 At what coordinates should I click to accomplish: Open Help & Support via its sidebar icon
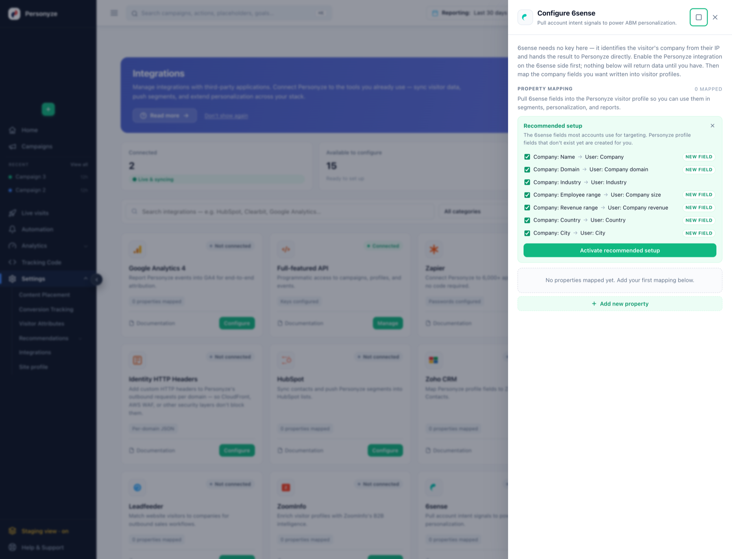13,547
